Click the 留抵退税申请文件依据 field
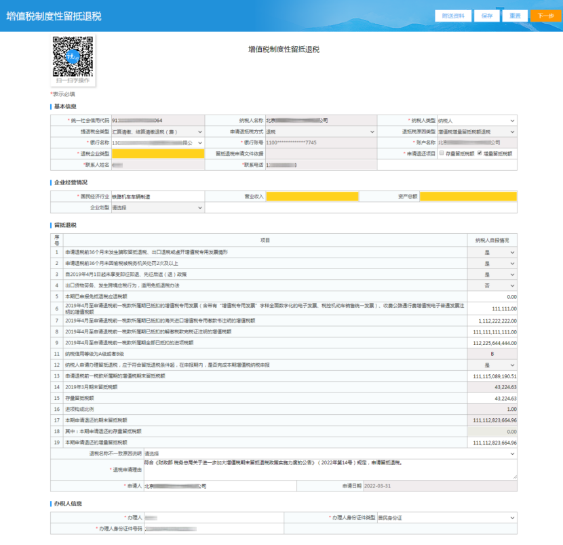The image size is (563, 545). coord(321,154)
